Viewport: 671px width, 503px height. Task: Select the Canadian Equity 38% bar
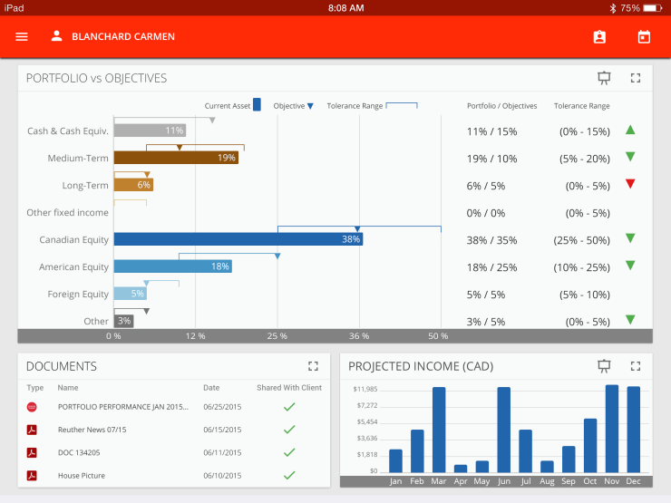pos(238,239)
